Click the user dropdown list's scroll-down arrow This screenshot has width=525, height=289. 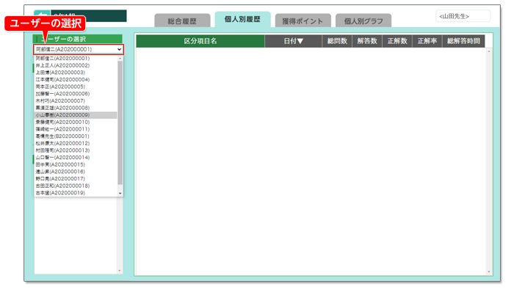120,194
